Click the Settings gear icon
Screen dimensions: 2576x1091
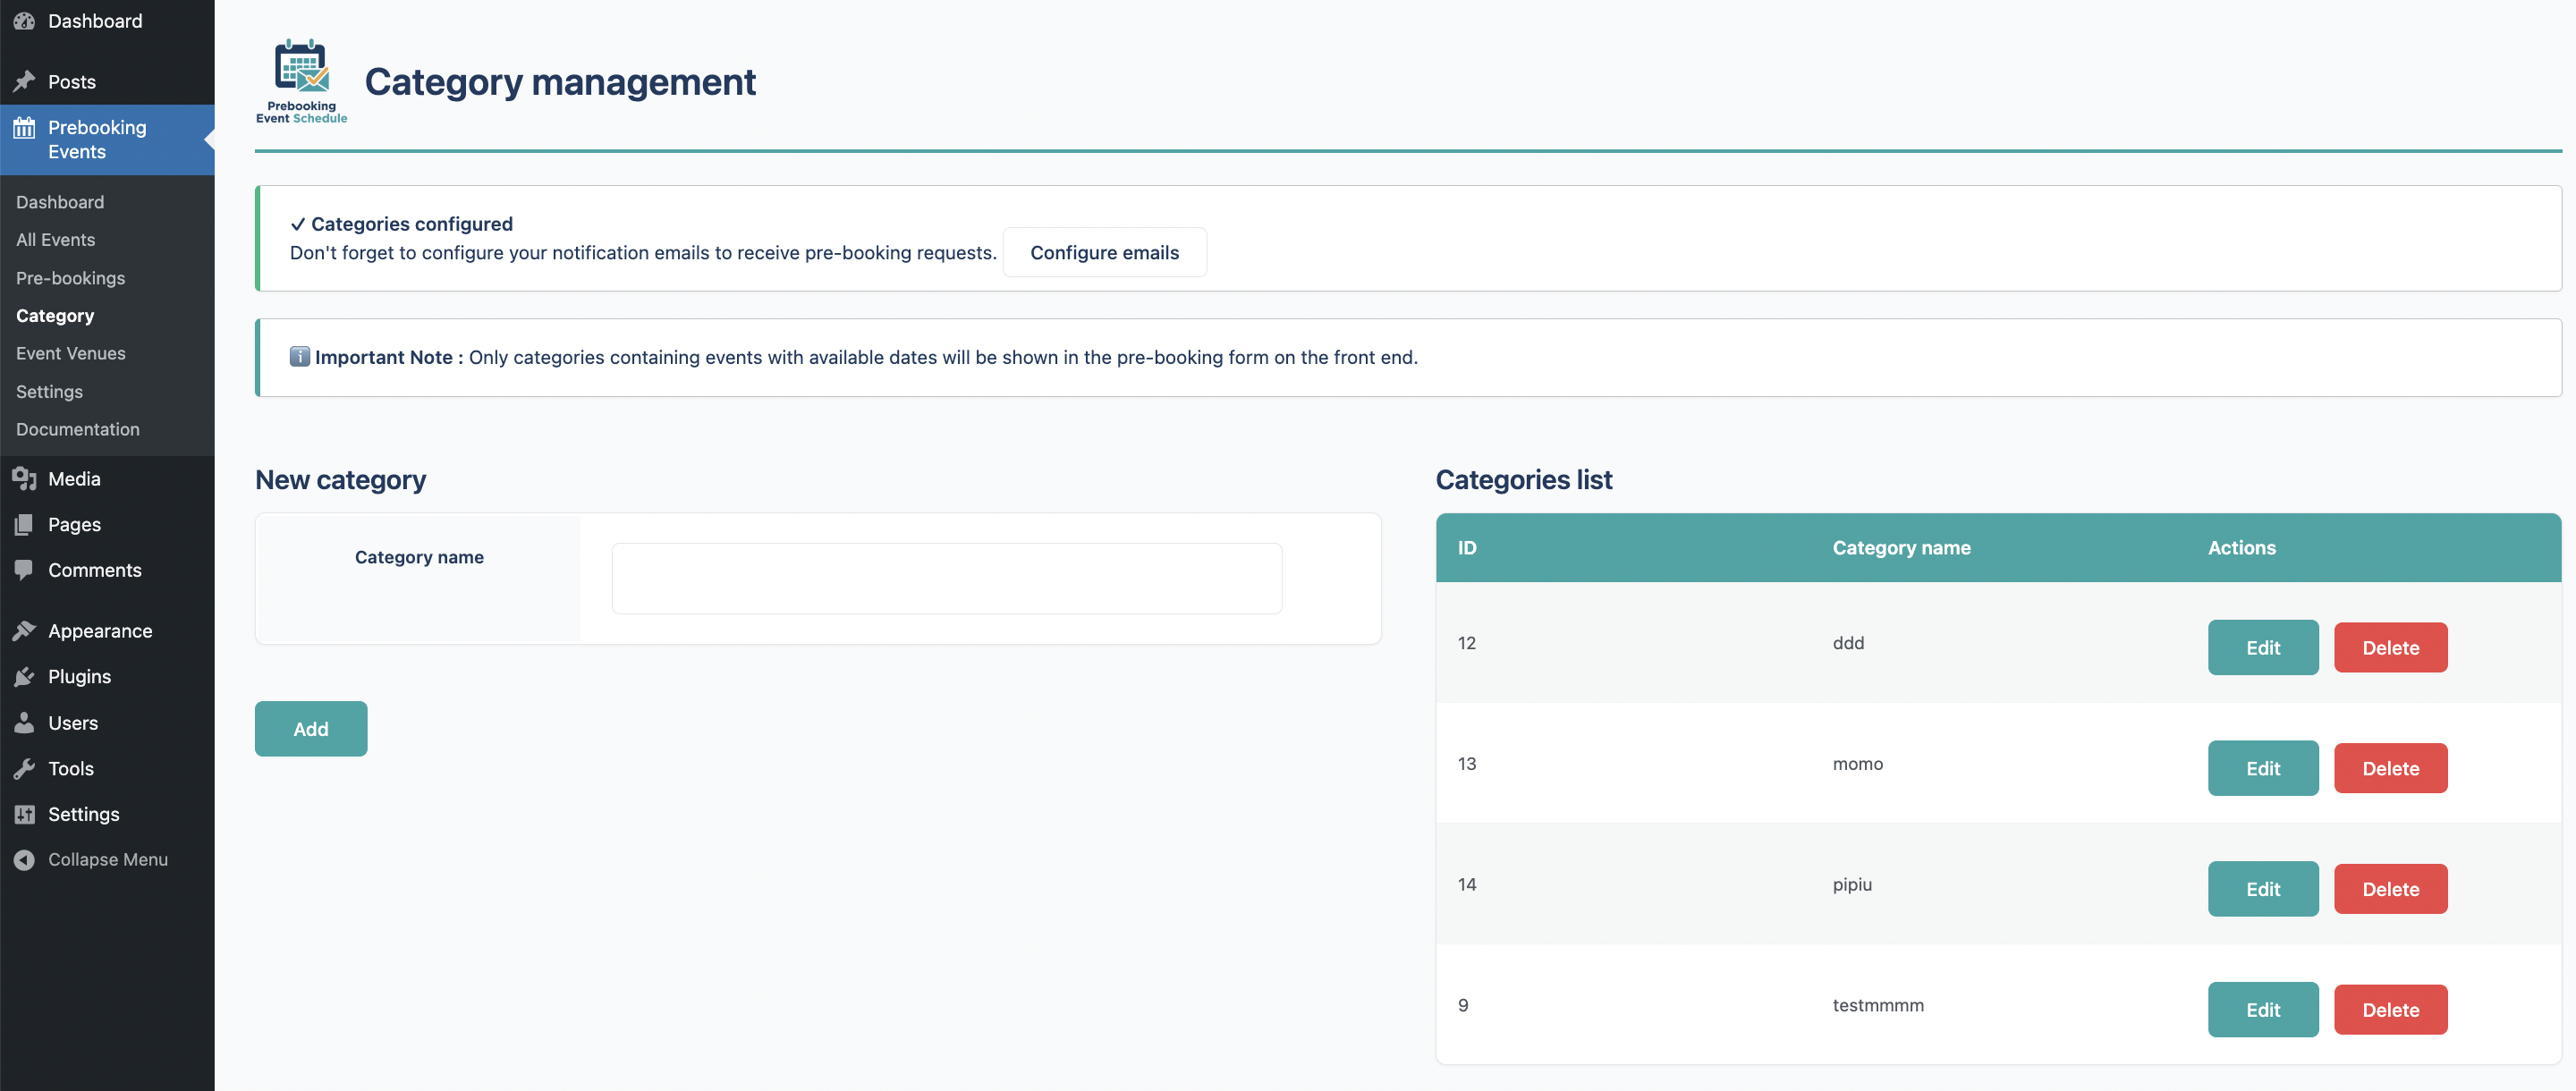click(25, 814)
